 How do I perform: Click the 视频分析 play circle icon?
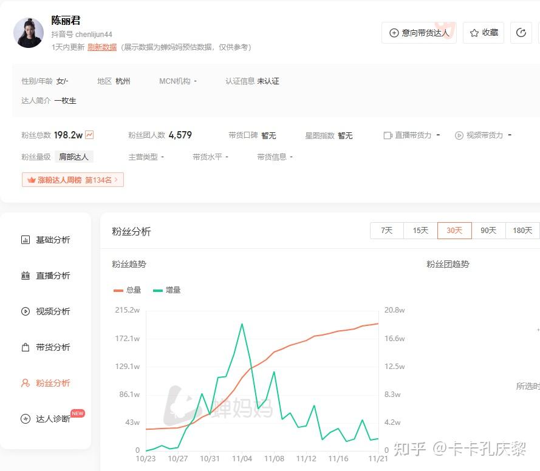click(26, 311)
